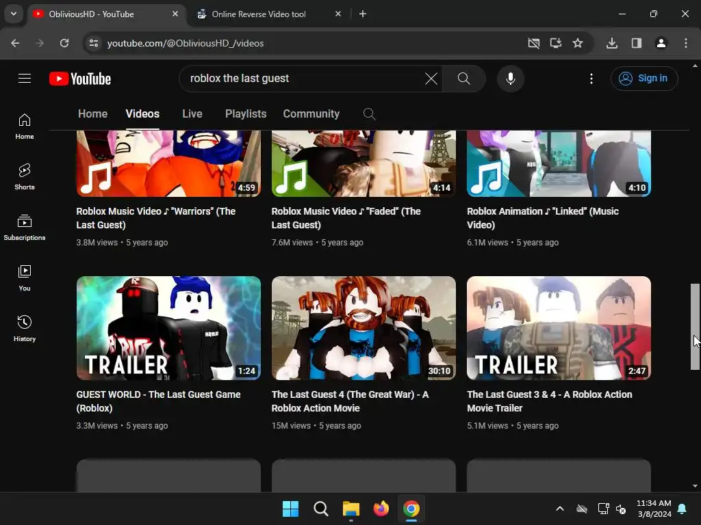Close the ObliviousHD - YouTube tab
The height and width of the screenshot is (525, 701).
tap(175, 14)
